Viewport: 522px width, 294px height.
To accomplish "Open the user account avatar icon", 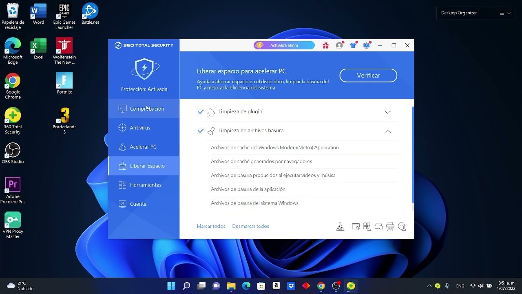I will tap(339, 45).
